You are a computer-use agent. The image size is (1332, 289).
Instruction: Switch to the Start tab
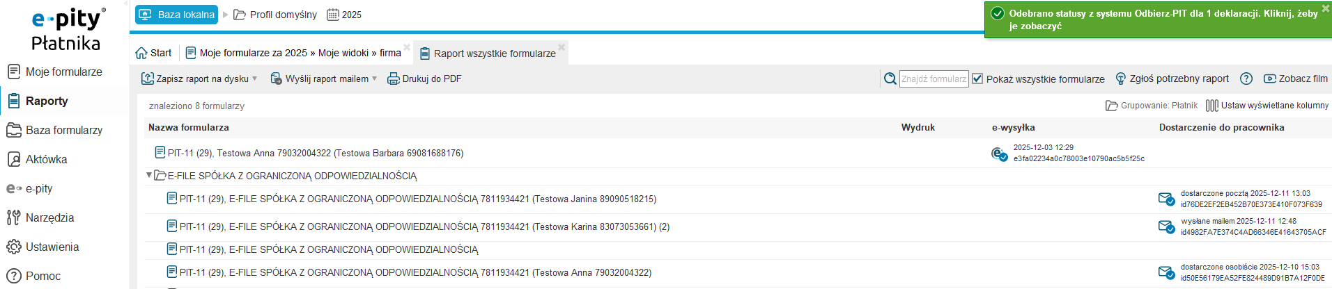[x=154, y=53]
